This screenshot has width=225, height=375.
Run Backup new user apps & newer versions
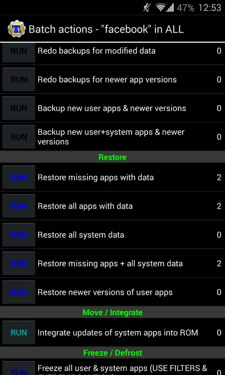point(19,108)
